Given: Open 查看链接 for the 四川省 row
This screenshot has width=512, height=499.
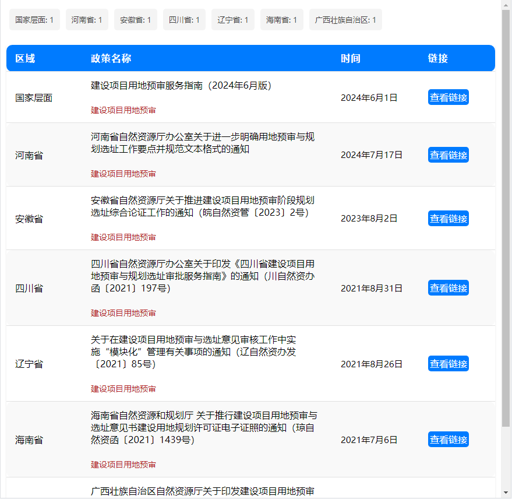Looking at the screenshot, I should (x=449, y=288).
